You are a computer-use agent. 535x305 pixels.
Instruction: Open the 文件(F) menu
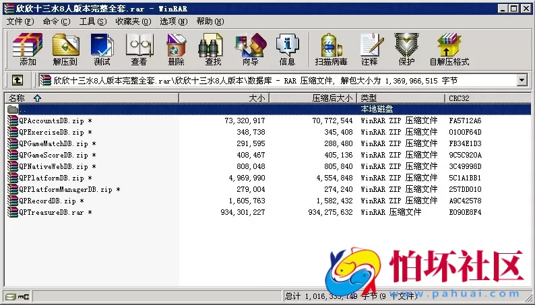pos(20,22)
